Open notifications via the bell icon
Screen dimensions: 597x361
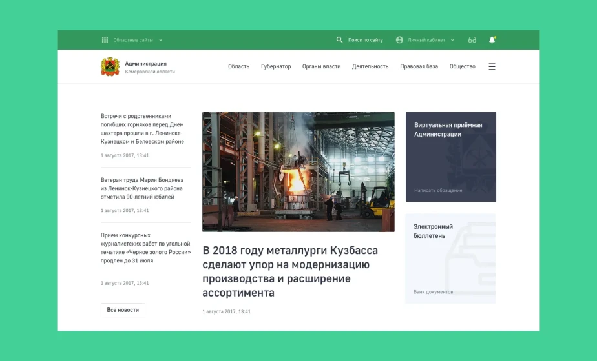pos(492,40)
